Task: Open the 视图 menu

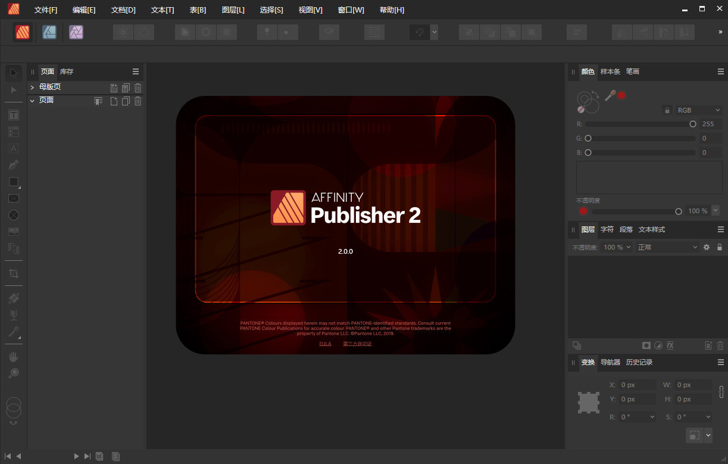Action: pos(310,10)
